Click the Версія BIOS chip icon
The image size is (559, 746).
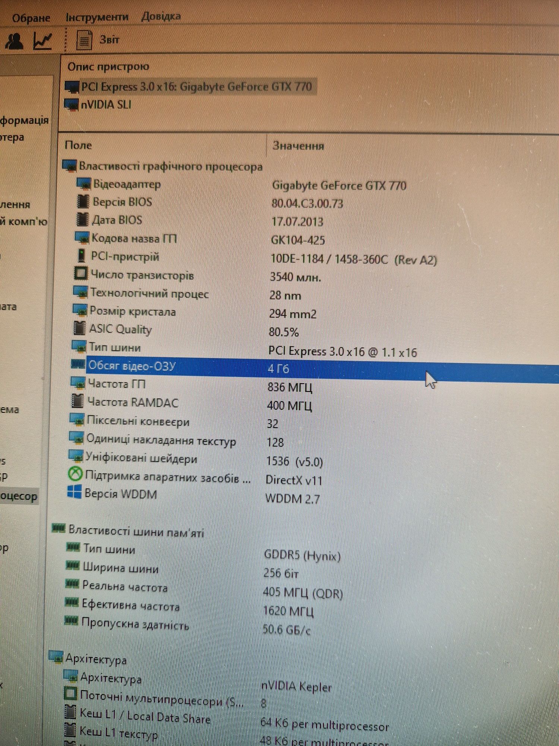tap(83, 201)
